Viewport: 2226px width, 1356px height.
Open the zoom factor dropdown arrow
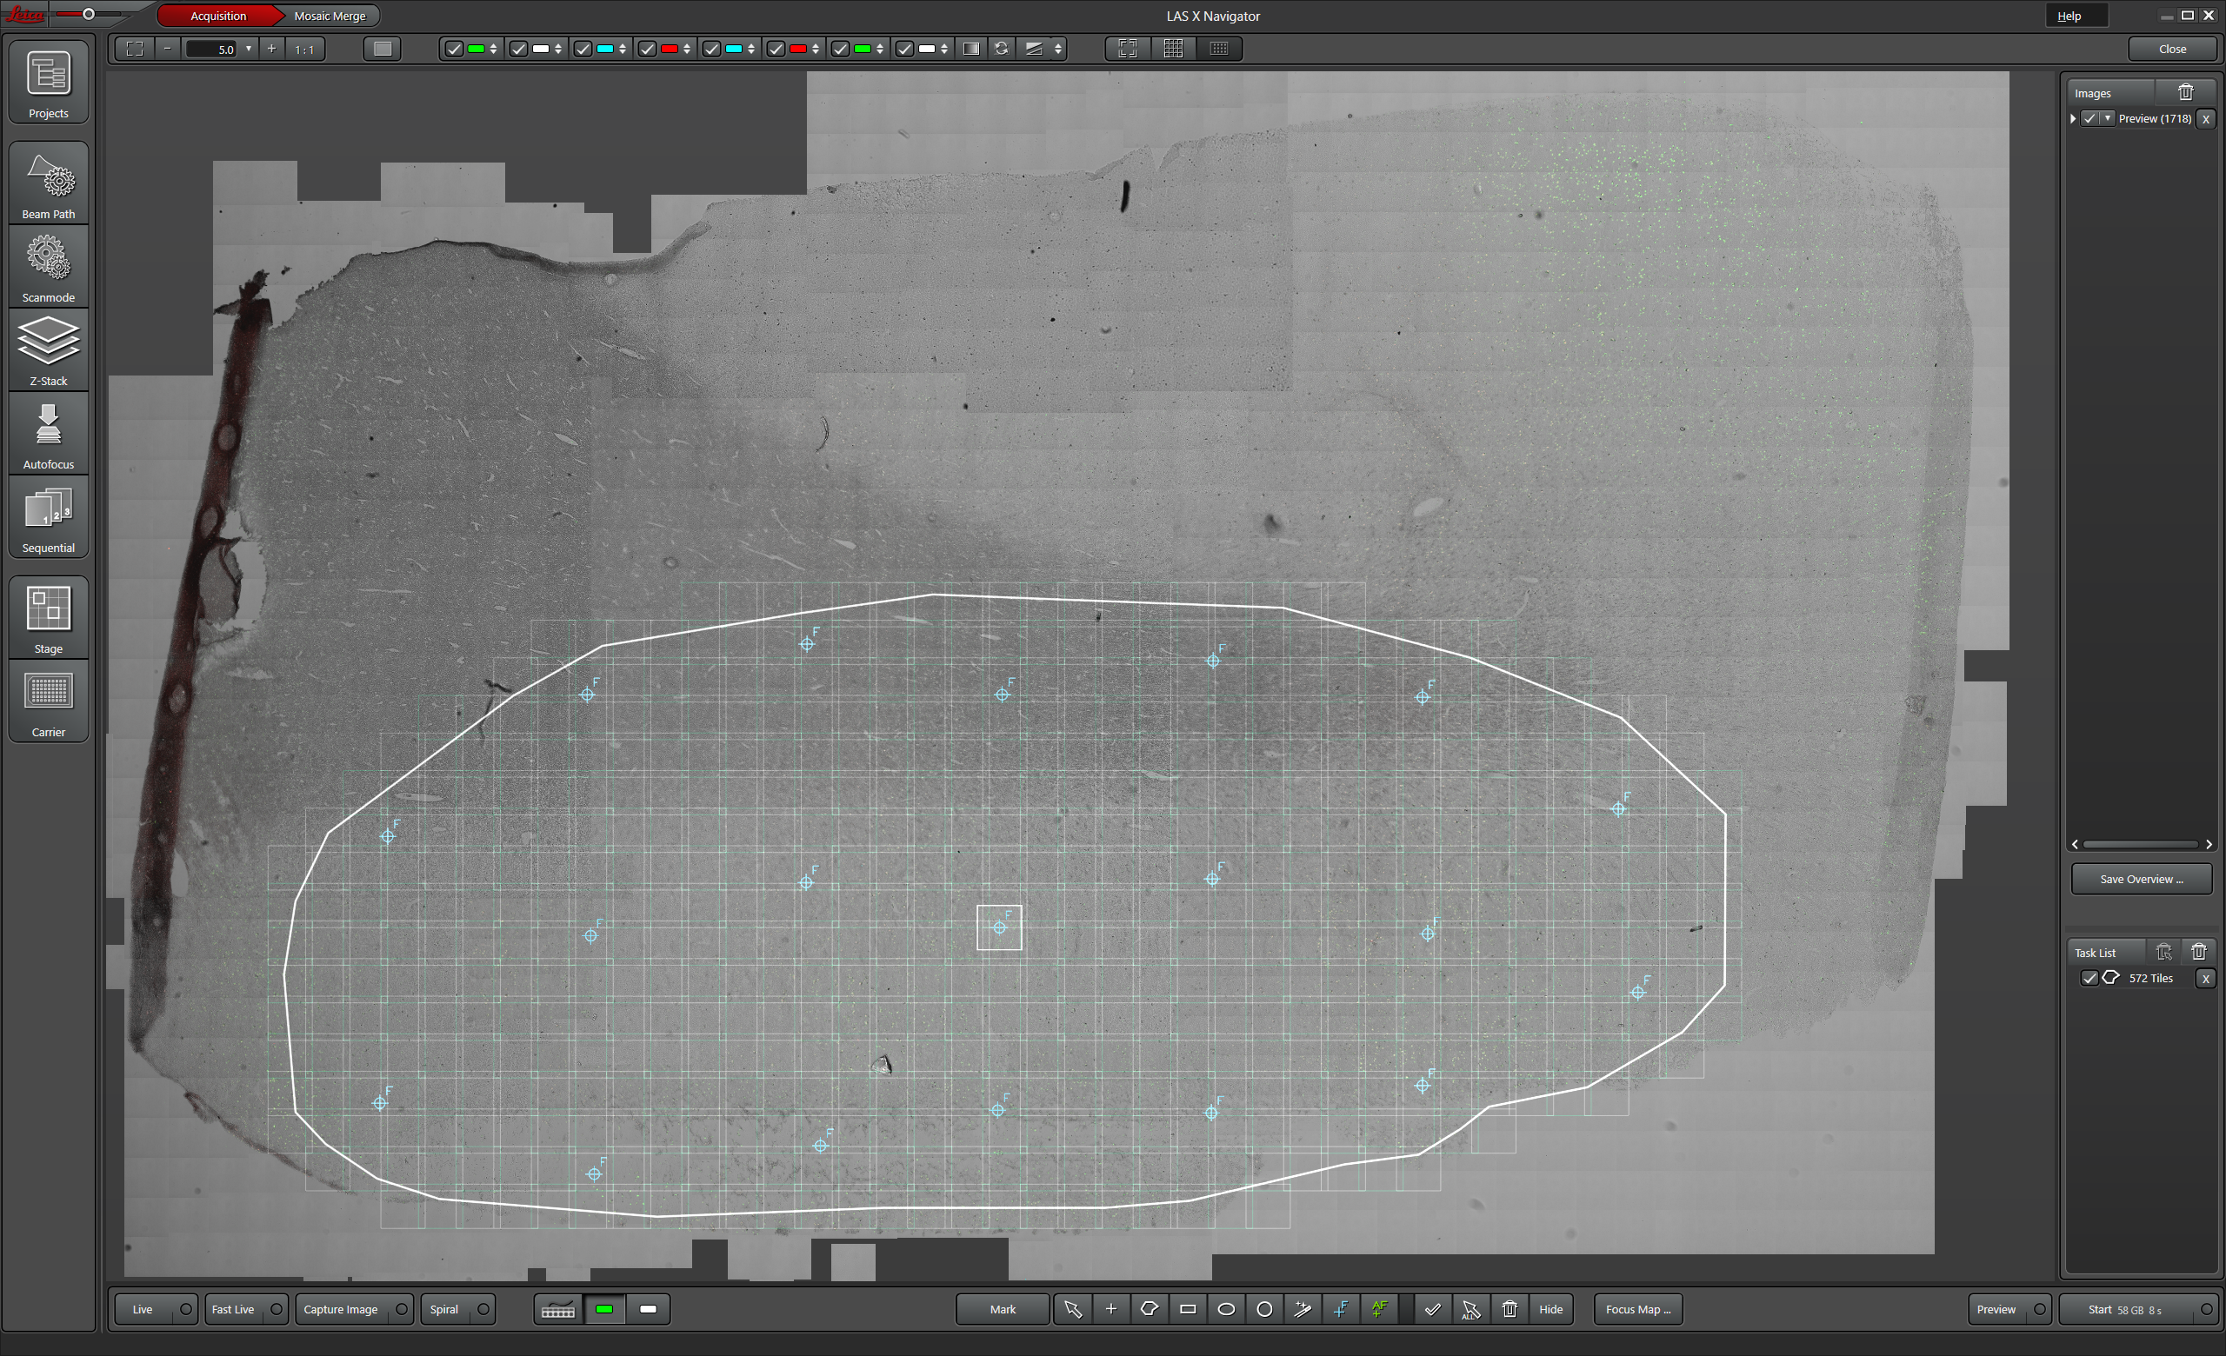point(249,49)
